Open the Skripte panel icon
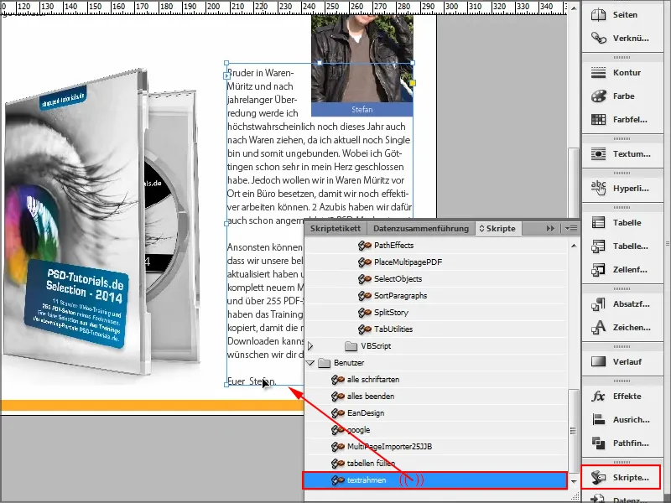The height and width of the screenshot is (503, 671). 598,477
